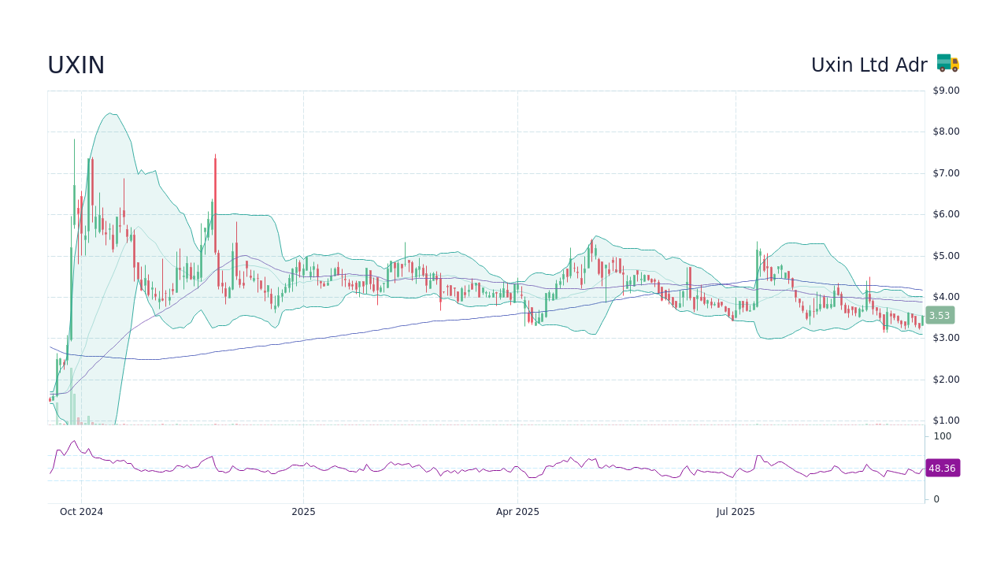Click the large red spike candlestick near December
Image resolution: width=1008 pixels, height=567 pixels.
[214, 197]
